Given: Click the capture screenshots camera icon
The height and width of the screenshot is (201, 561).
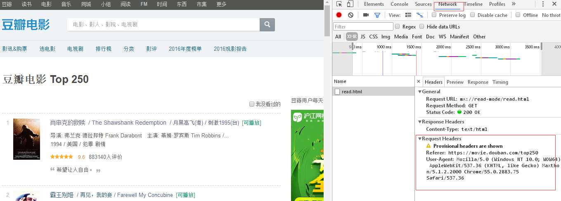Looking at the screenshot, I should [366, 15].
